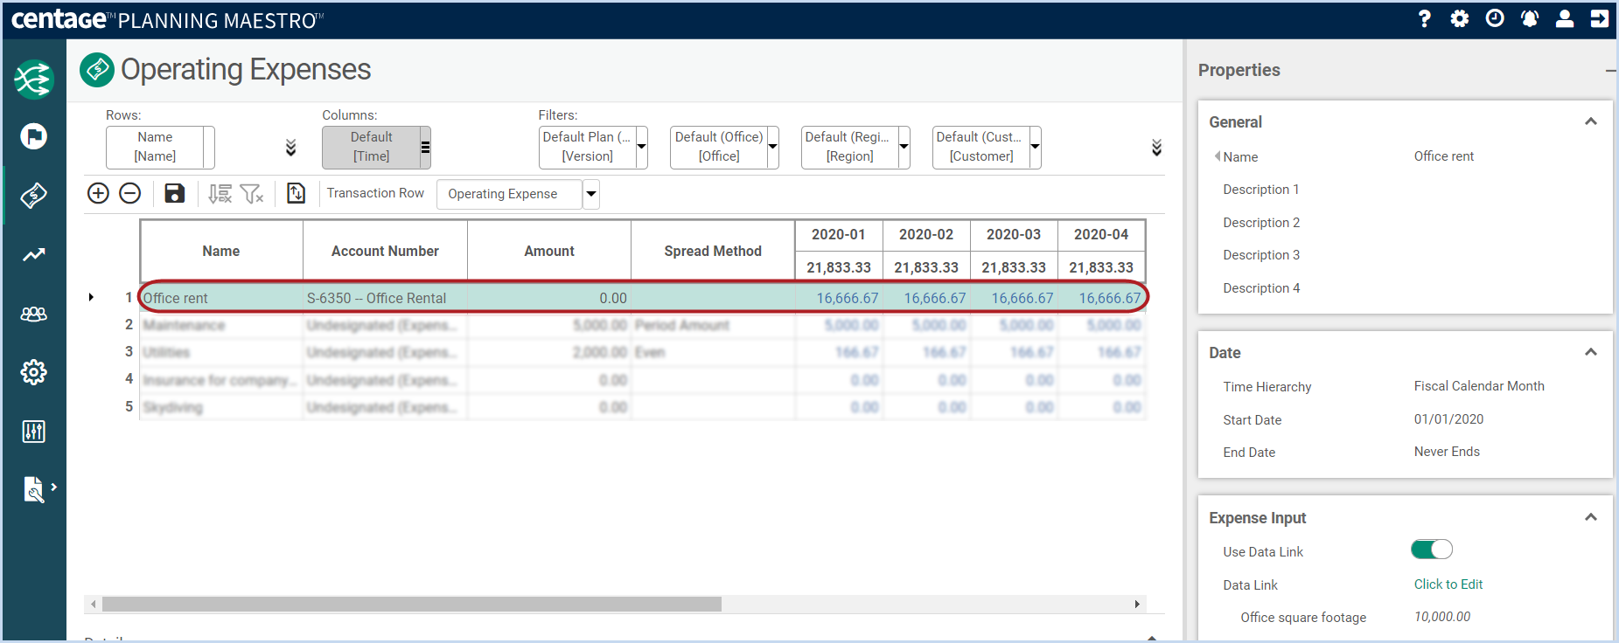The width and height of the screenshot is (1619, 643).
Task: Open the flag milestones sidebar icon
Action: pyautogui.click(x=34, y=136)
